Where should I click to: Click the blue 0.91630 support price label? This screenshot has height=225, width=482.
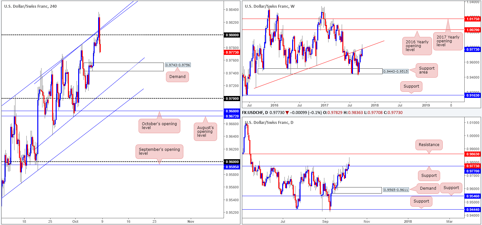tap(473, 95)
